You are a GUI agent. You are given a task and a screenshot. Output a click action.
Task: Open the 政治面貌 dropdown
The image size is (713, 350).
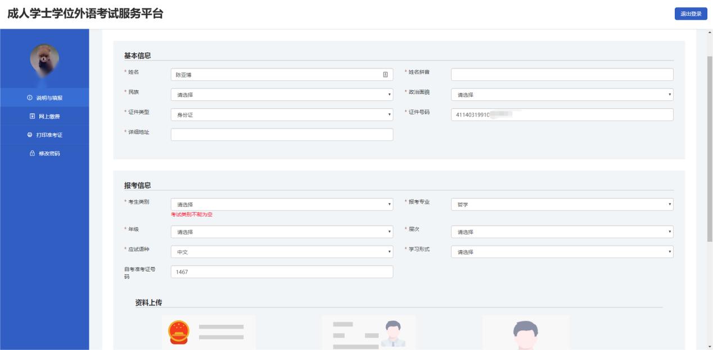coord(562,95)
